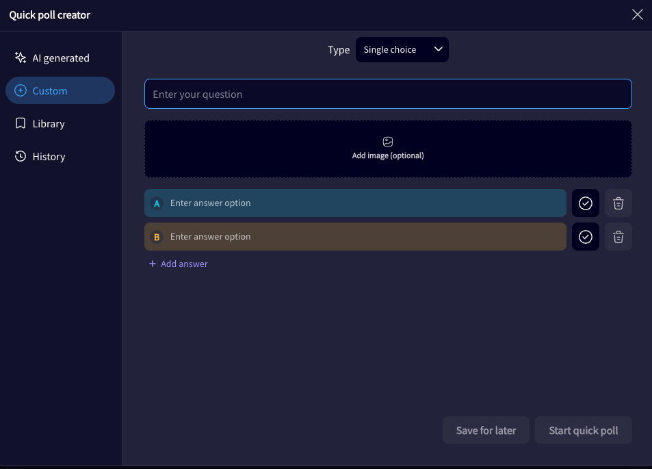This screenshot has width=652, height=469.
Task: Click the Type dropdown chevron arrow
Action: [x=439, y=49]
